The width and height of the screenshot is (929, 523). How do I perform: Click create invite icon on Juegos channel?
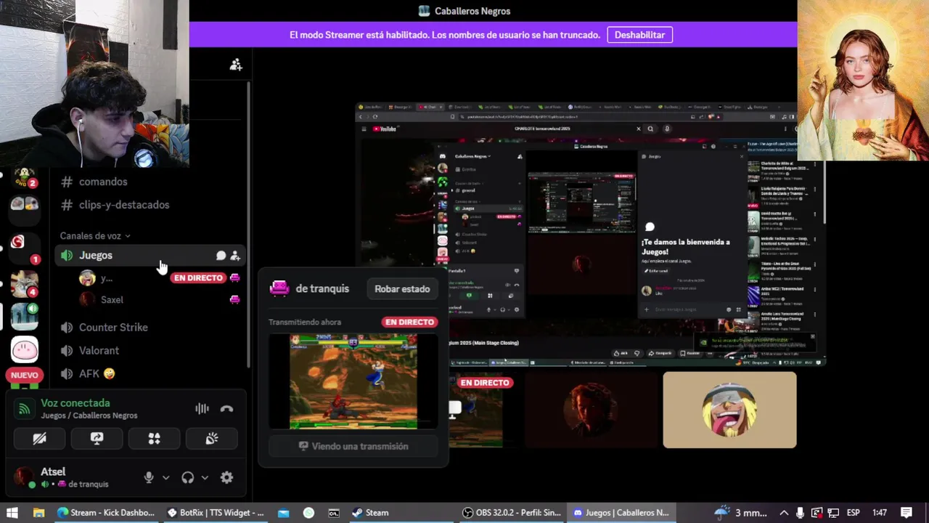pyautogui.click(x=235, y=256)
